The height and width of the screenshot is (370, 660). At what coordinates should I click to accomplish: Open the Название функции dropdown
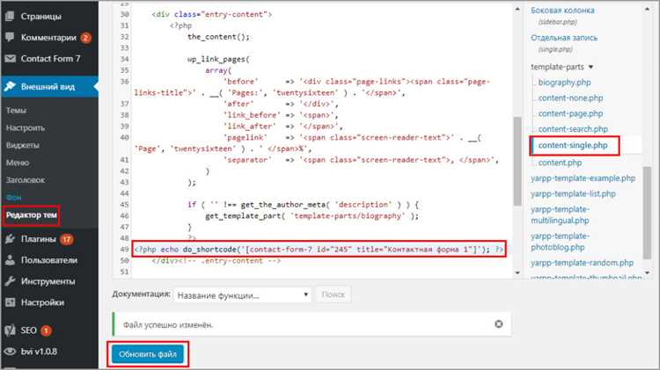coord(243,295)
